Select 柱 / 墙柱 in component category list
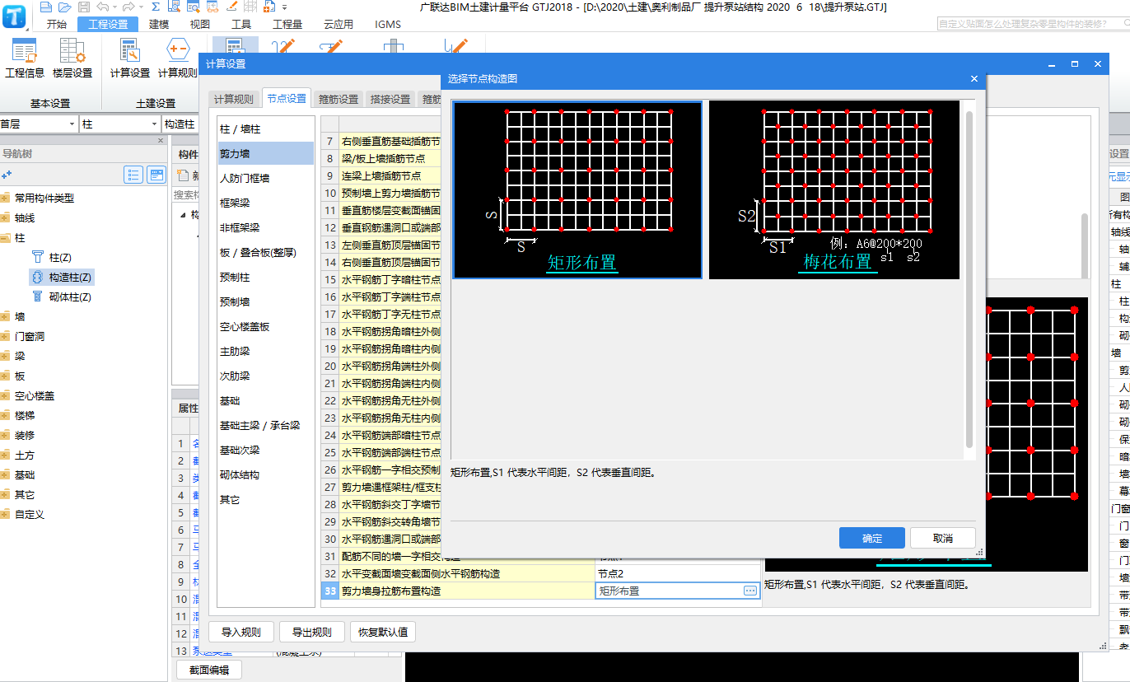This screenshot has width=1130, height=682. click(265, 129)
